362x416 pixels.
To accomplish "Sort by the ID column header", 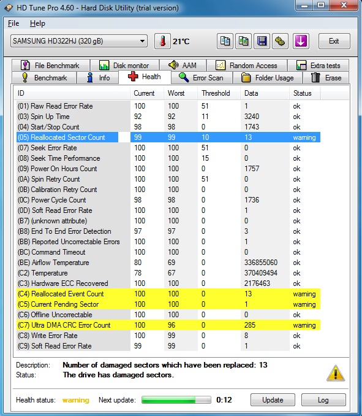I will coord(72,93).
